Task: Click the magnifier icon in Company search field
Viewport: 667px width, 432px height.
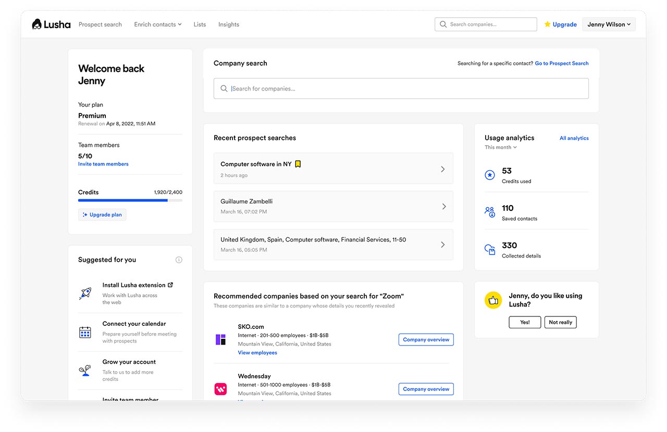Action: [224, 88]
